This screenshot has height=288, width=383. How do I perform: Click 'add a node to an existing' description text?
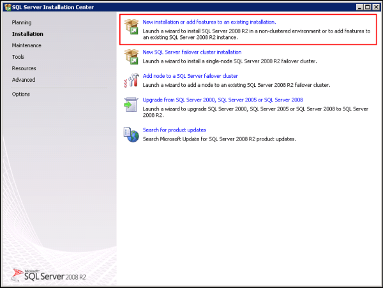[x=236, y=85]
